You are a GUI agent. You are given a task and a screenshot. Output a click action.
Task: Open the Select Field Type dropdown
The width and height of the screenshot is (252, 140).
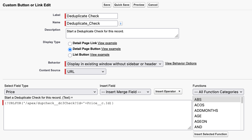[51, 92]
